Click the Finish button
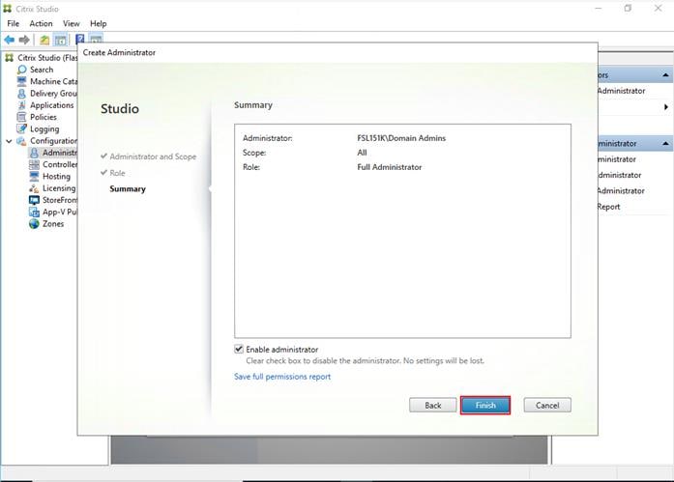This screenshot has height=482, width=674. [x=485, y=405]
